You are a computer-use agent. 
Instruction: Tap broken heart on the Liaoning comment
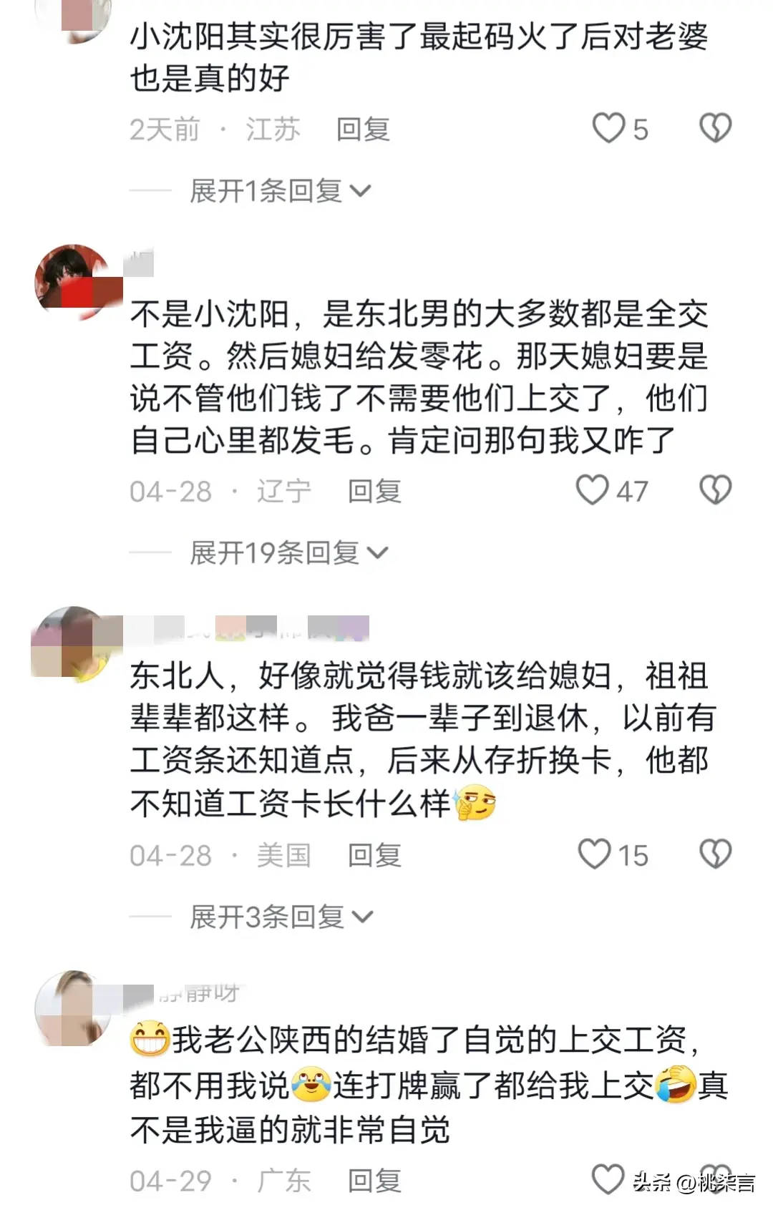click(x=715, y=491)
